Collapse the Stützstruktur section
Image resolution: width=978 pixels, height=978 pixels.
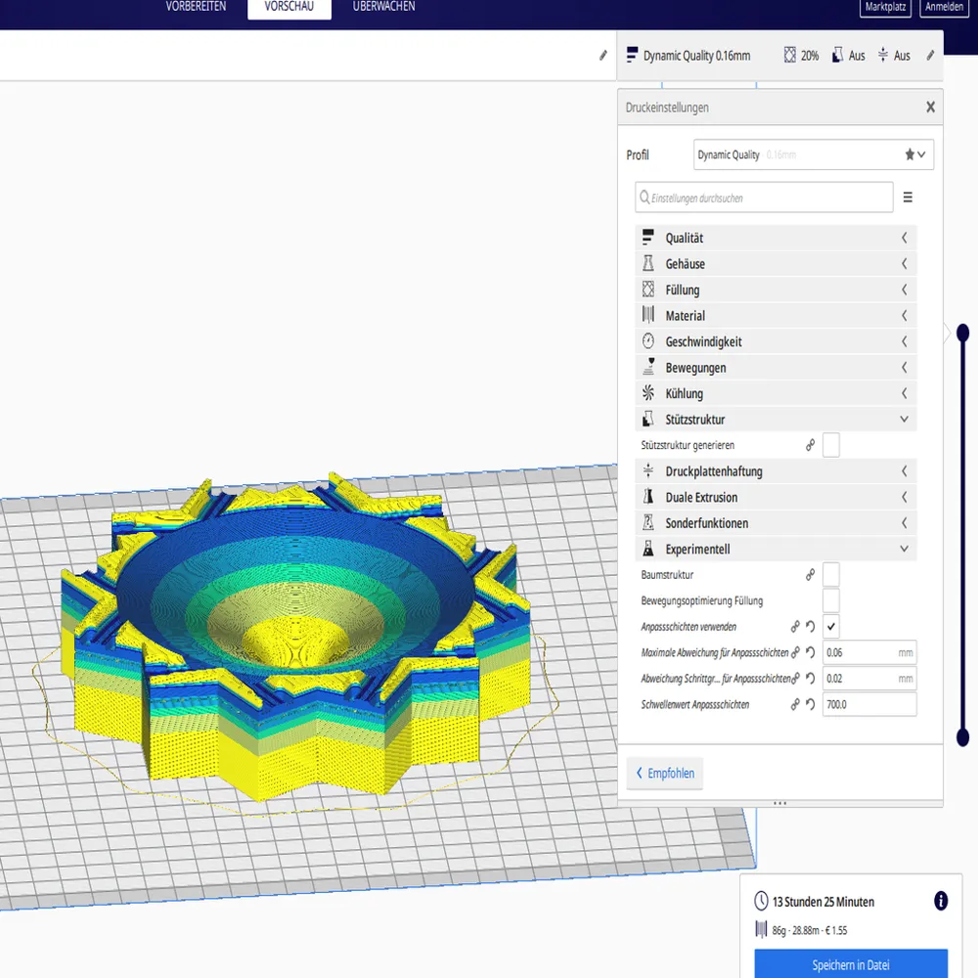[x=776, y=419]
